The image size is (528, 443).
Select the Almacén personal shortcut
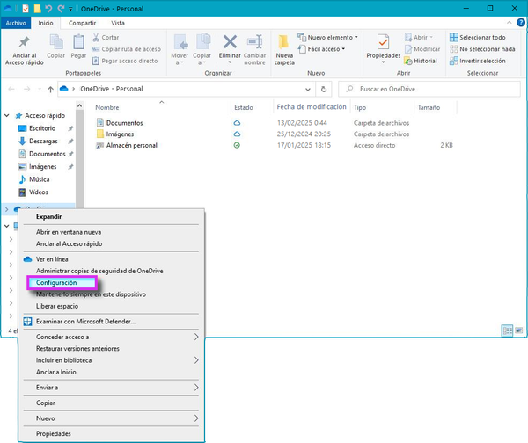coord(132,145)
